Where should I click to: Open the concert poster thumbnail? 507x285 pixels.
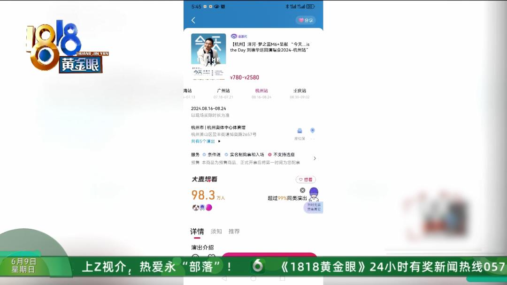208,56
